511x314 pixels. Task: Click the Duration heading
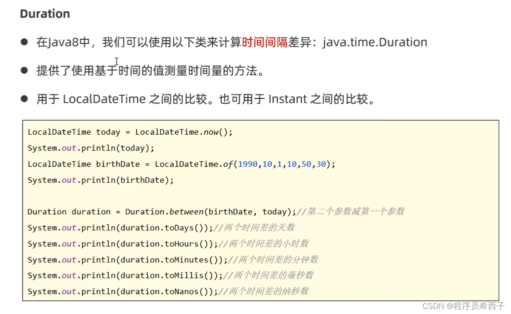(44, 14)
